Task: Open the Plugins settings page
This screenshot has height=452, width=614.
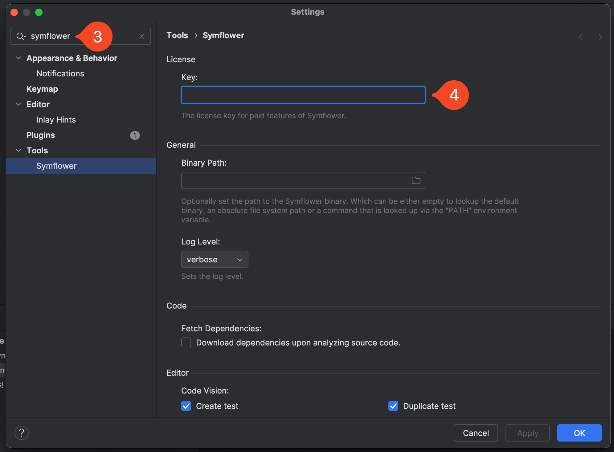Action: pos(41,135)
